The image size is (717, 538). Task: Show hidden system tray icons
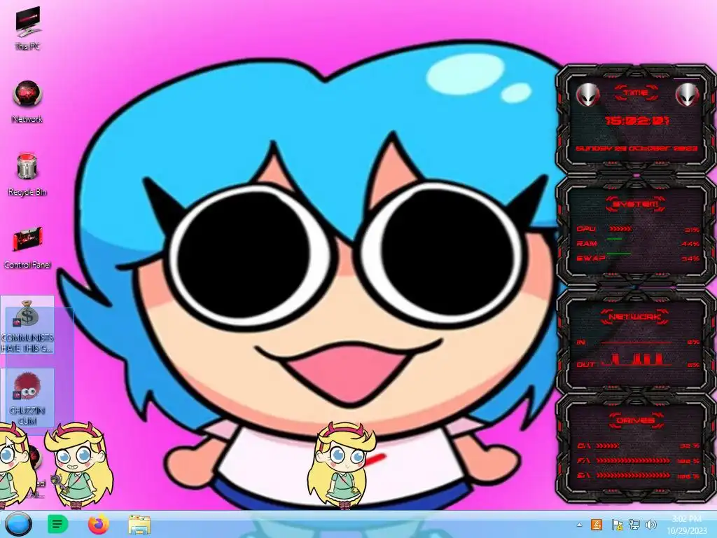[579, 525]
